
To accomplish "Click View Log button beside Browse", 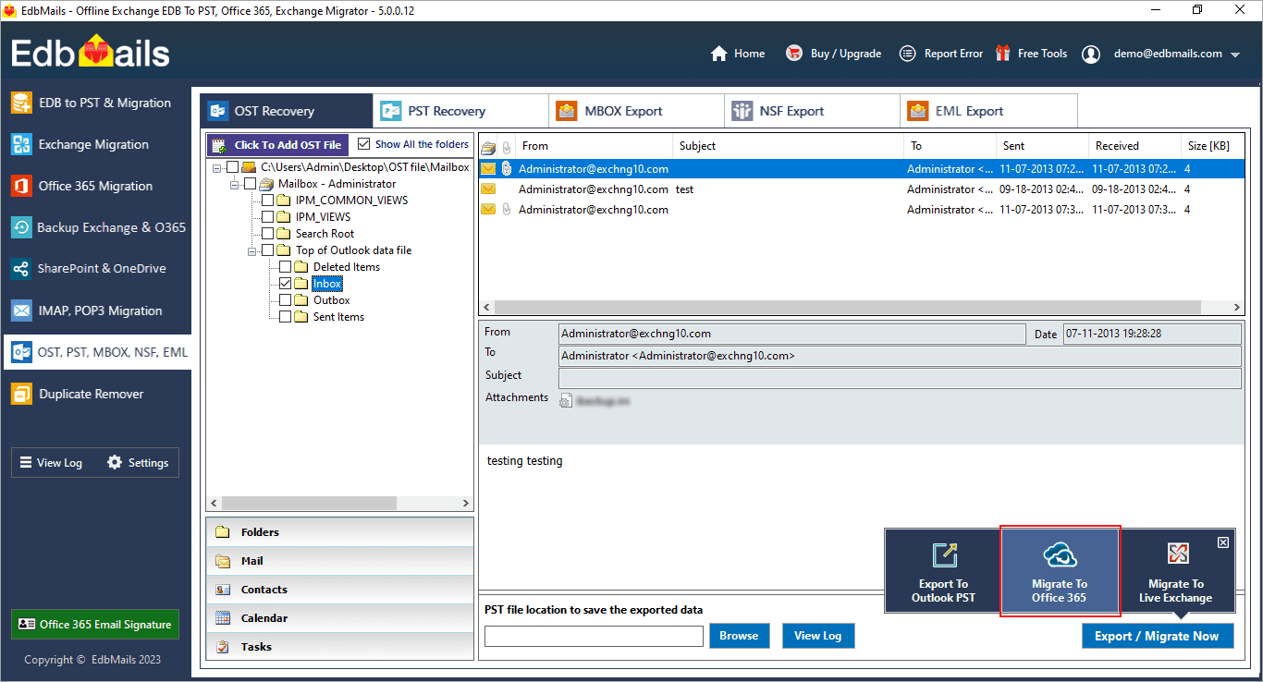I will [x=818, y=636].
